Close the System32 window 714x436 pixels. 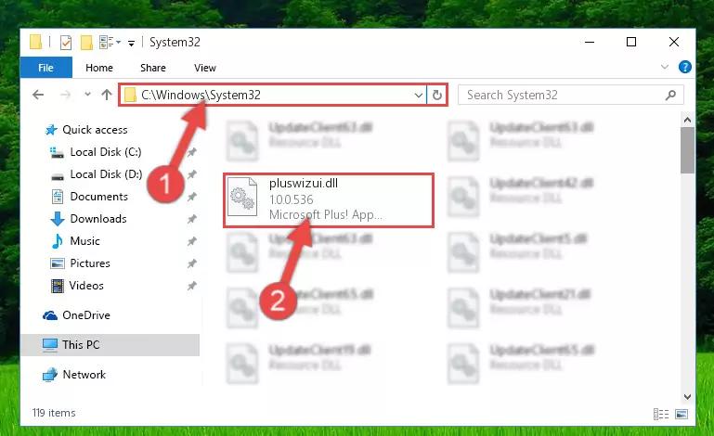(x=674, y=42)
